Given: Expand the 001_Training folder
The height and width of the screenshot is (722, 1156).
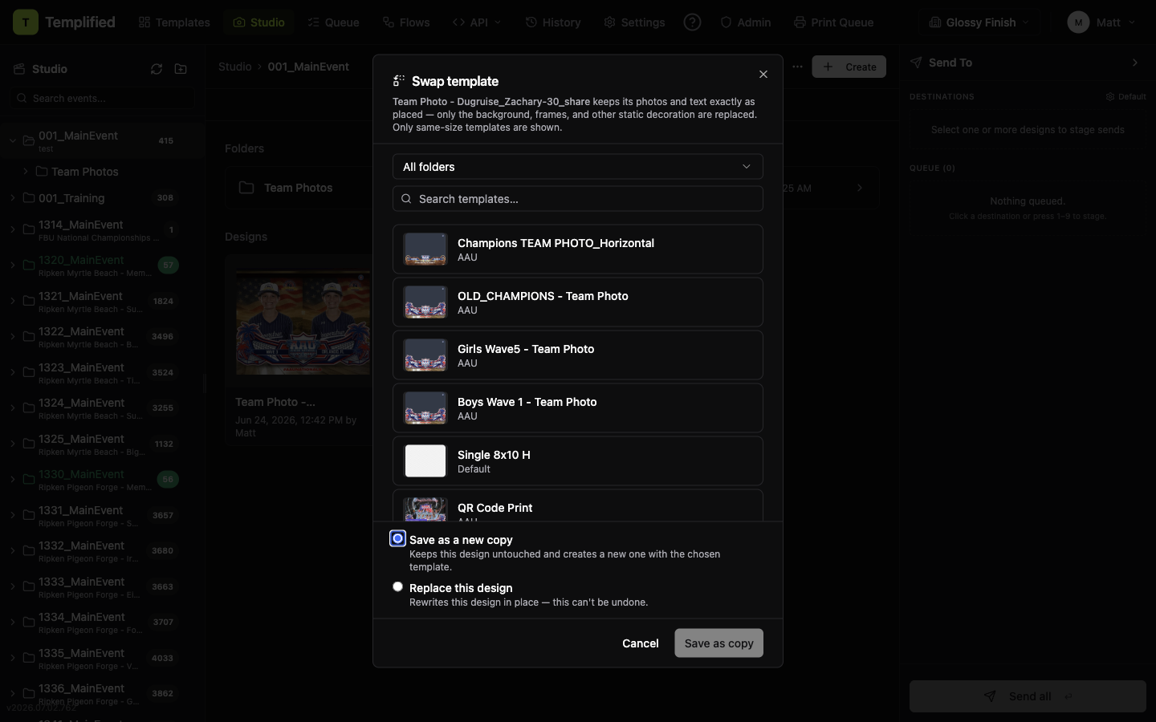Looking at the screenshot, I should (x=12, y=197).
